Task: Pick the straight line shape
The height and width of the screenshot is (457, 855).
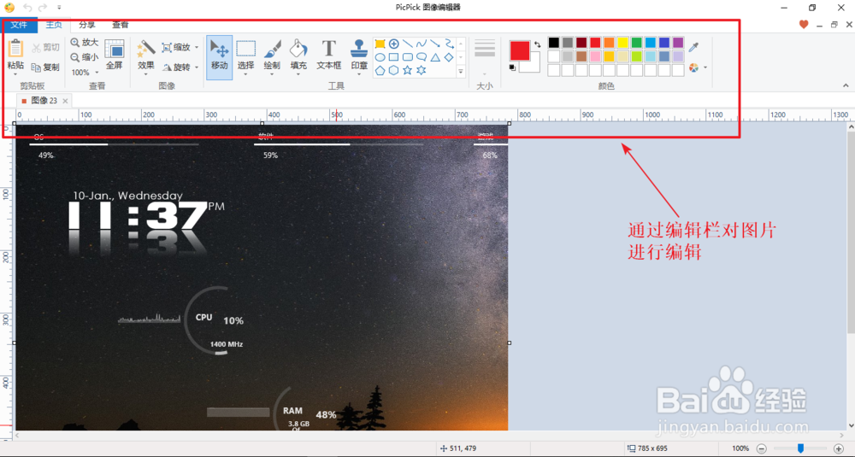Action: 407,44
